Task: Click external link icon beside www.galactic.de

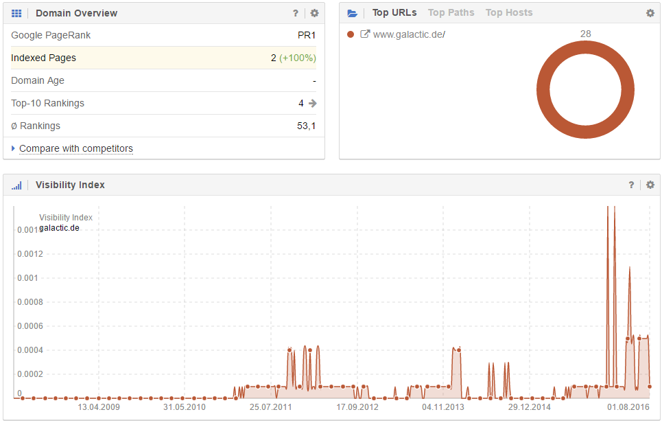Action: 365,34
